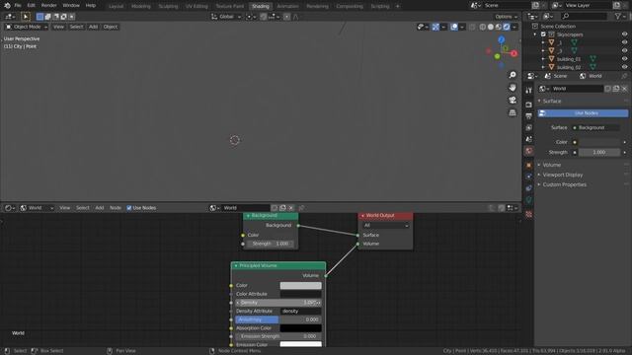The height and width of the screenshot is (355, 632).
Task: Toggle X-ray mode in the viewport header
Action: point(472,27)
